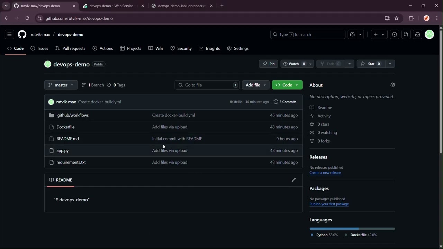
Task: Open the Wiki tab
Action: tap(156, 48)
